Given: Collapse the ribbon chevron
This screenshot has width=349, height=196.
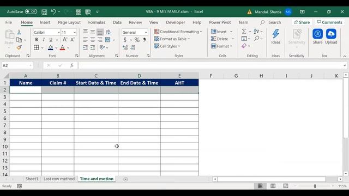Looking at the screenshot, I should [x=345, y=56].
